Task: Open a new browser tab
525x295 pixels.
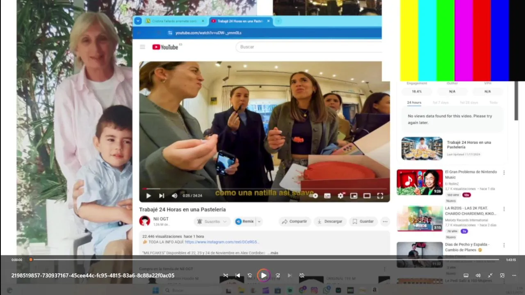Action: (x=278, y=21)
